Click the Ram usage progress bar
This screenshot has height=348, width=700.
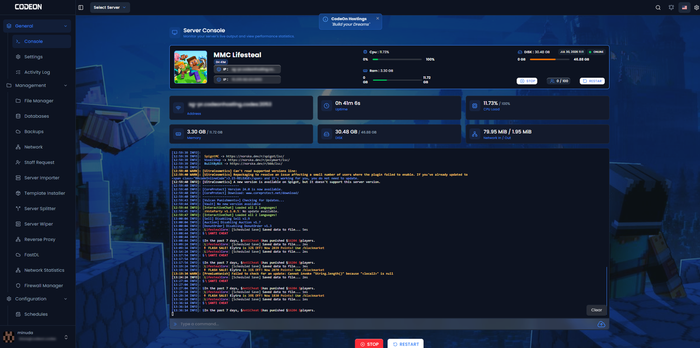397,80
